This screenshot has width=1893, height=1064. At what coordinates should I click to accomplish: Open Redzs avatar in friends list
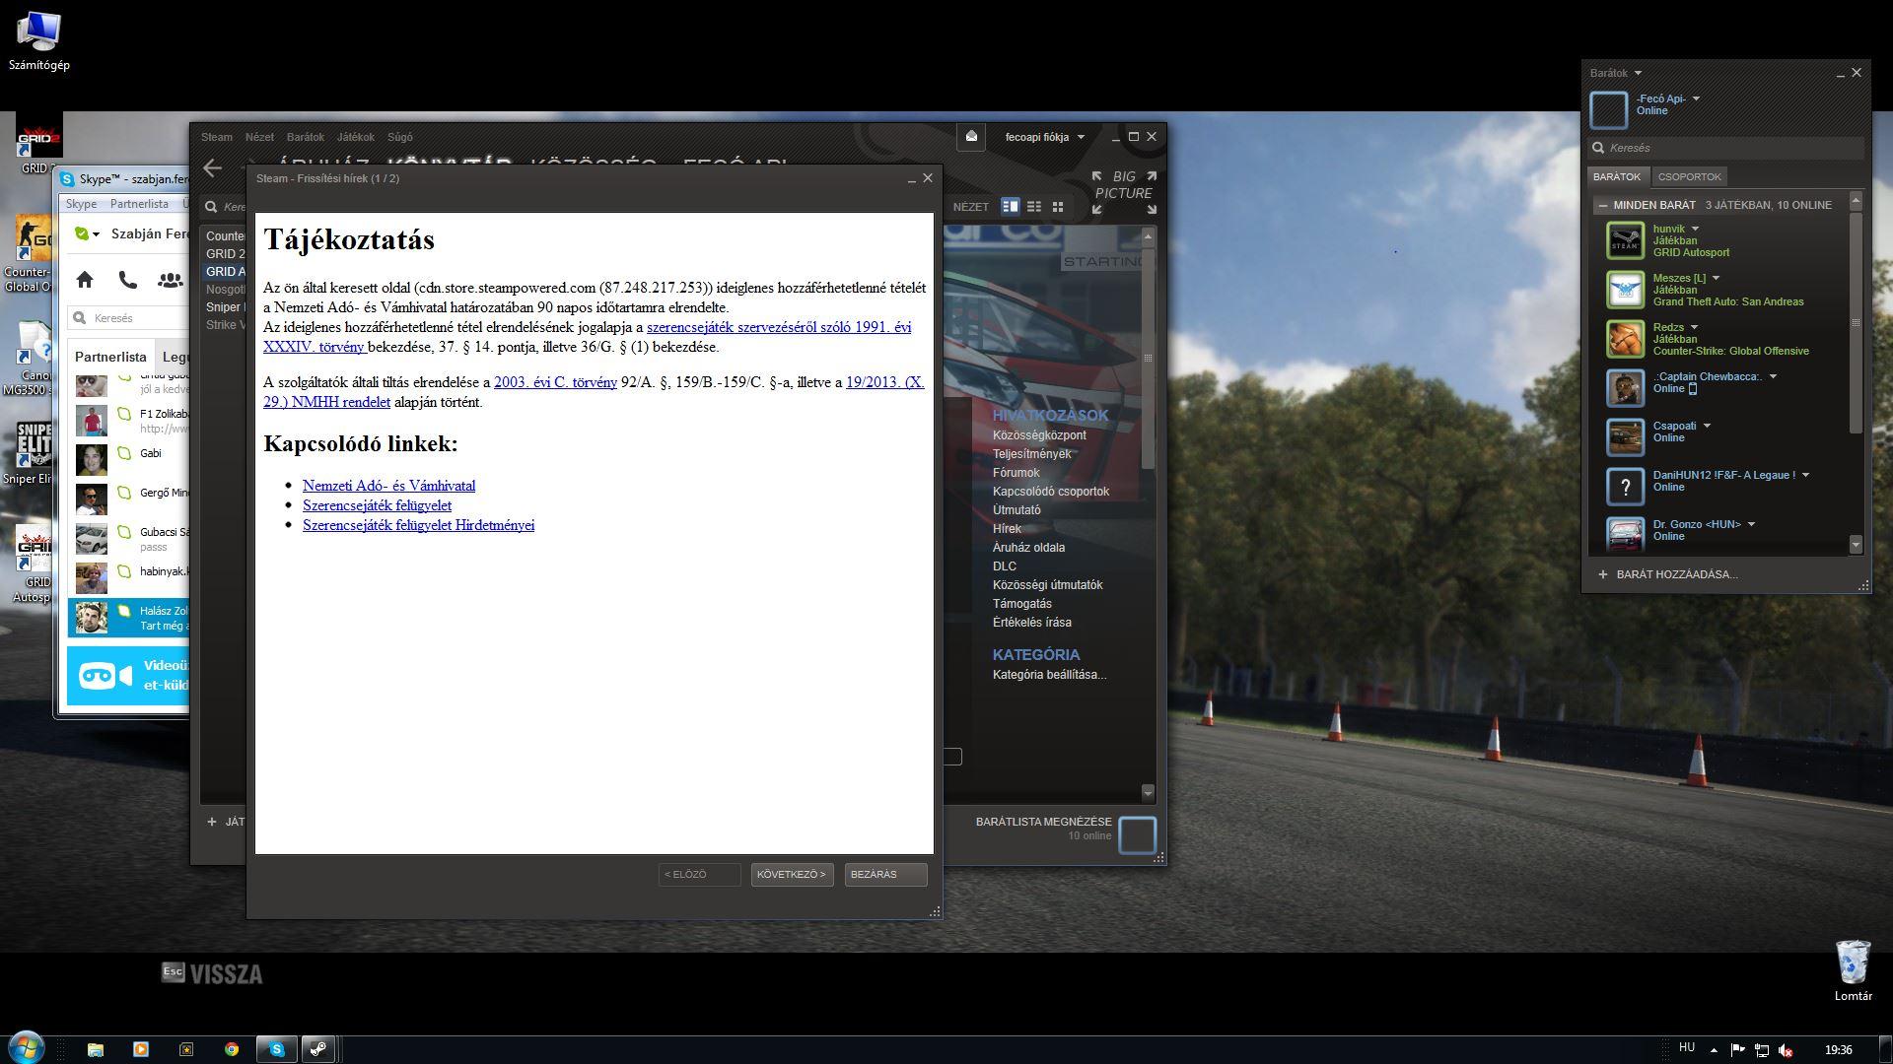[1625, 339]
